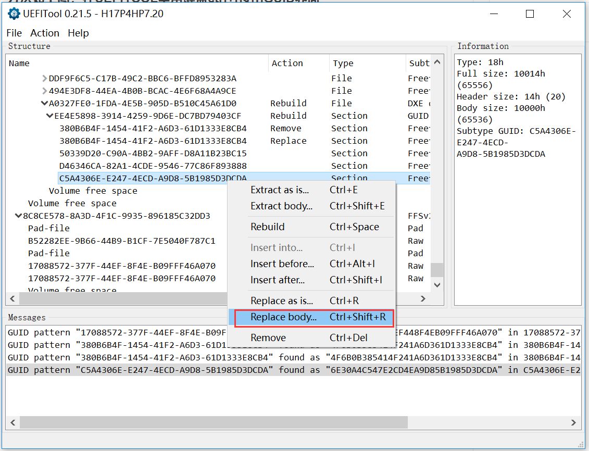Click Rebuild action of EE4E5898 row
The width and height of the screenshot is (589, 451).
click(x=288, y=116)
